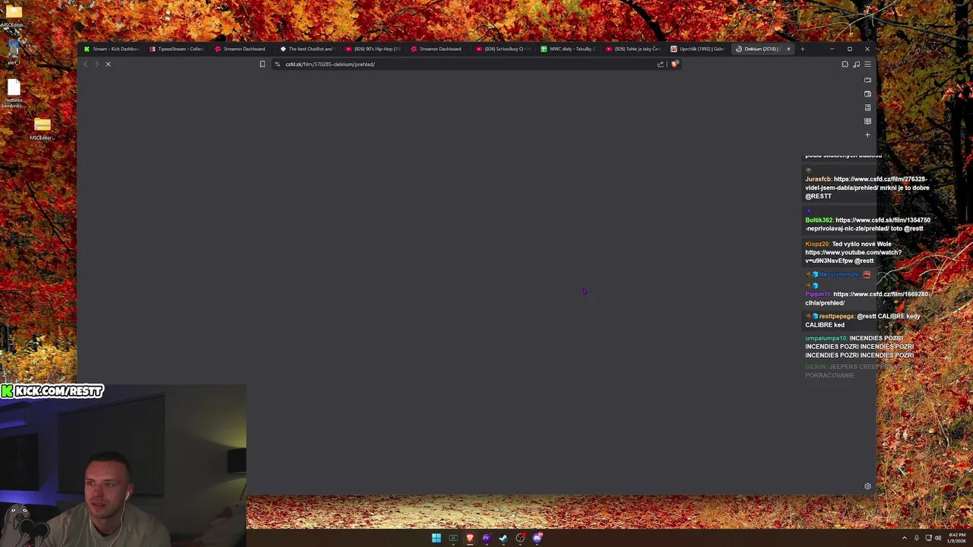Click the umpalumpa10 username in chat
973x547 pixels.
coord(826,338)
